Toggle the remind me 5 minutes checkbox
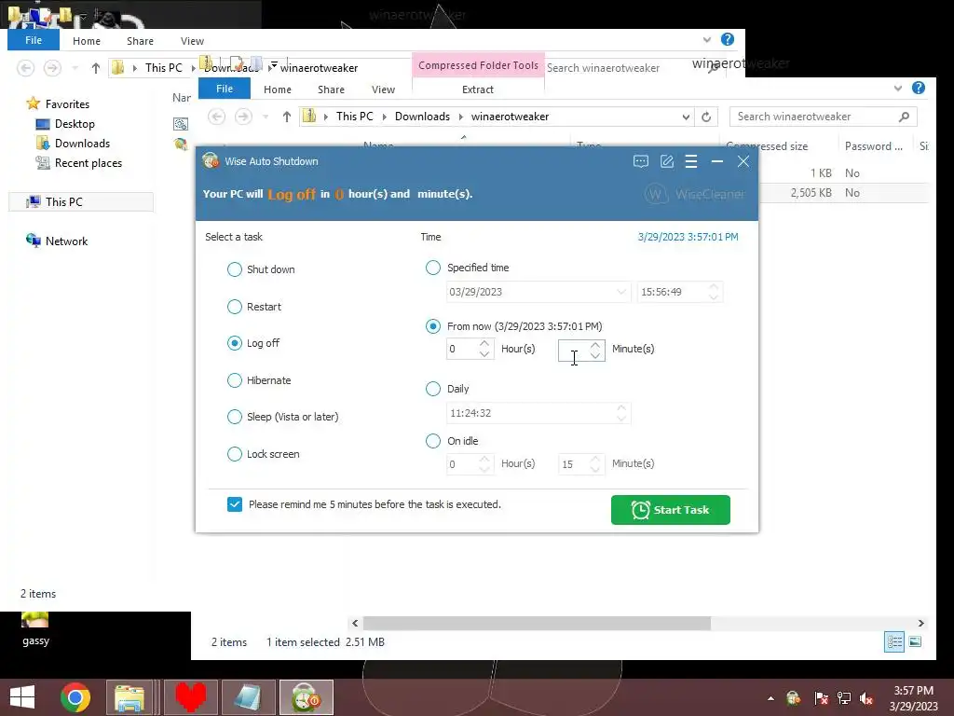The height and width of the screenshot is (716, 954). (x=235, y=504)
